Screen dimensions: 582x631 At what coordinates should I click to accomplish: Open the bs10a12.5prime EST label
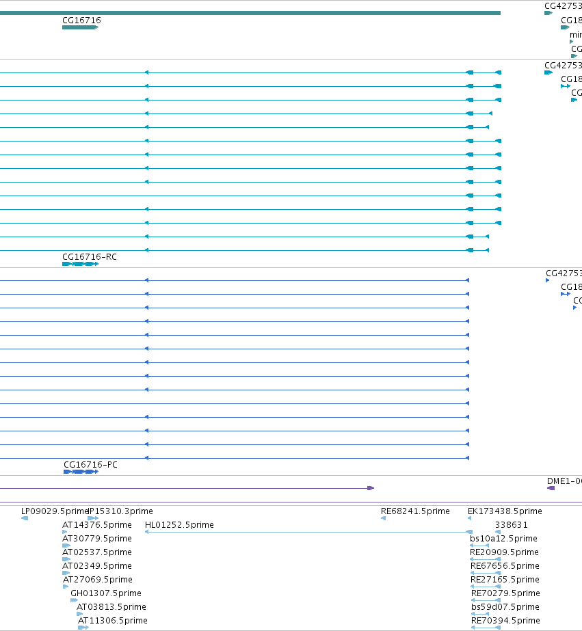503,539
